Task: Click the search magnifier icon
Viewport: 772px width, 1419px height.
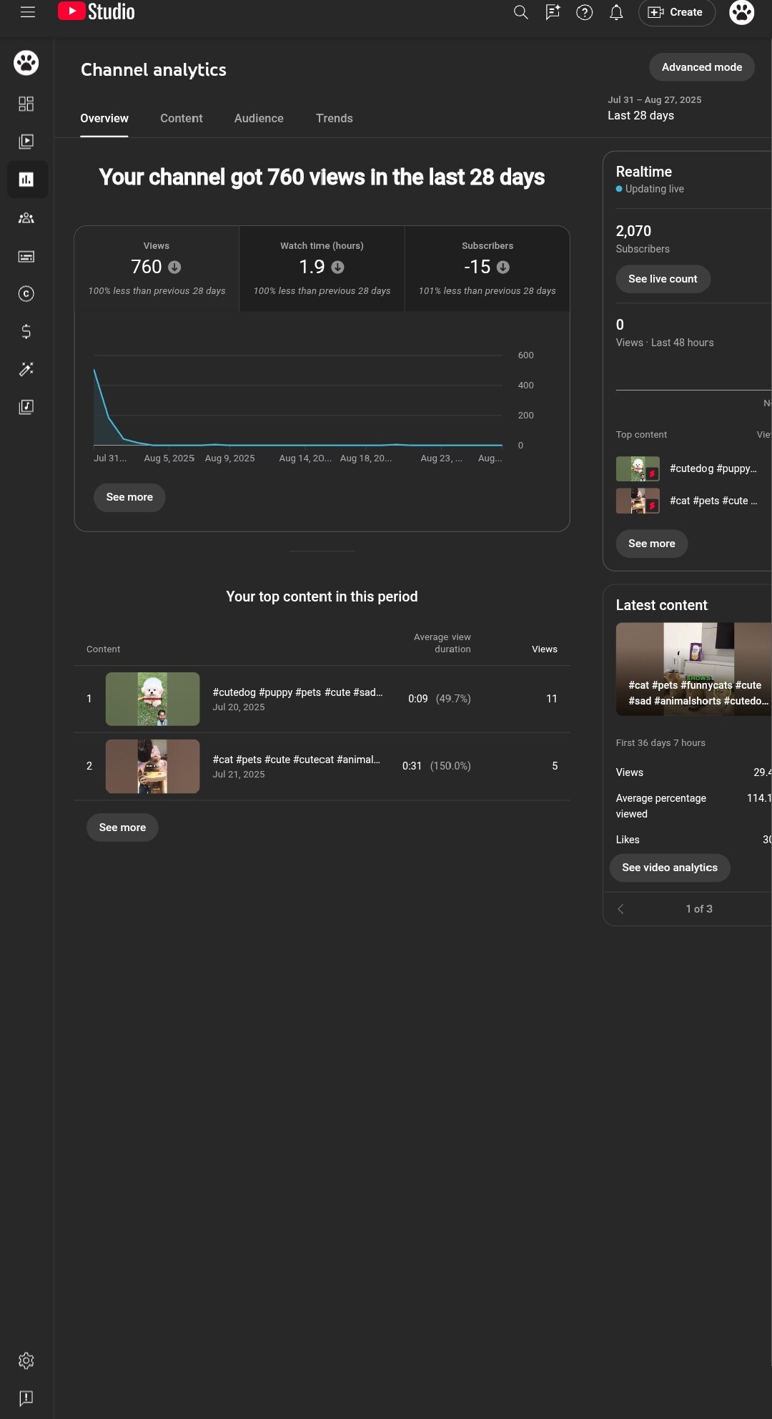Action: pyautogui.click(x=520, y=12)
